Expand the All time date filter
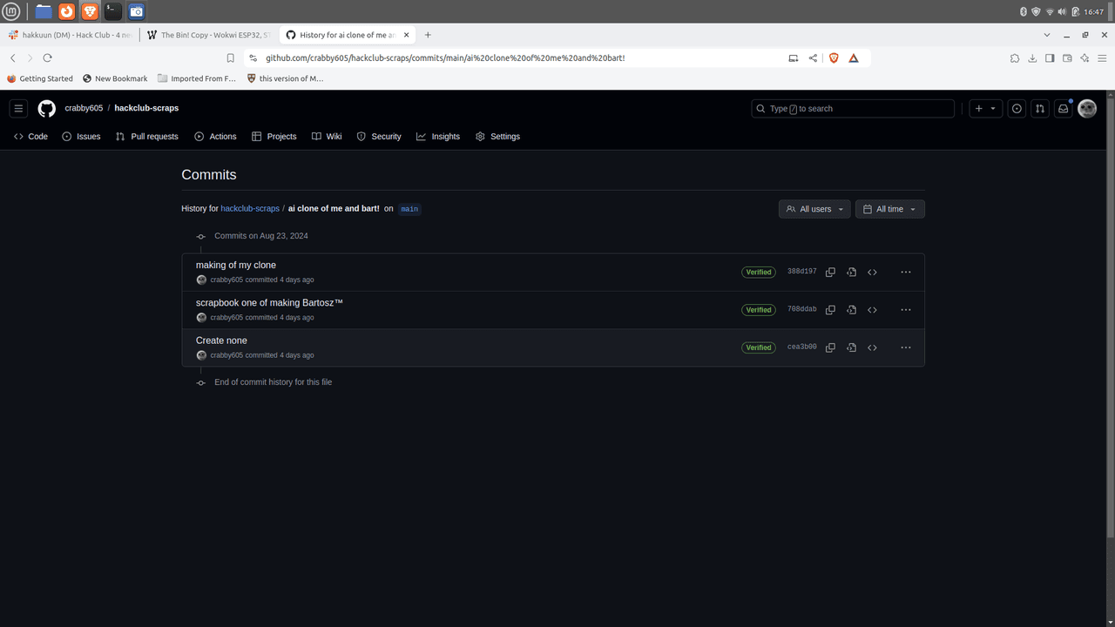The height and width of the screenshot is (627, 1115). [889, 209]
